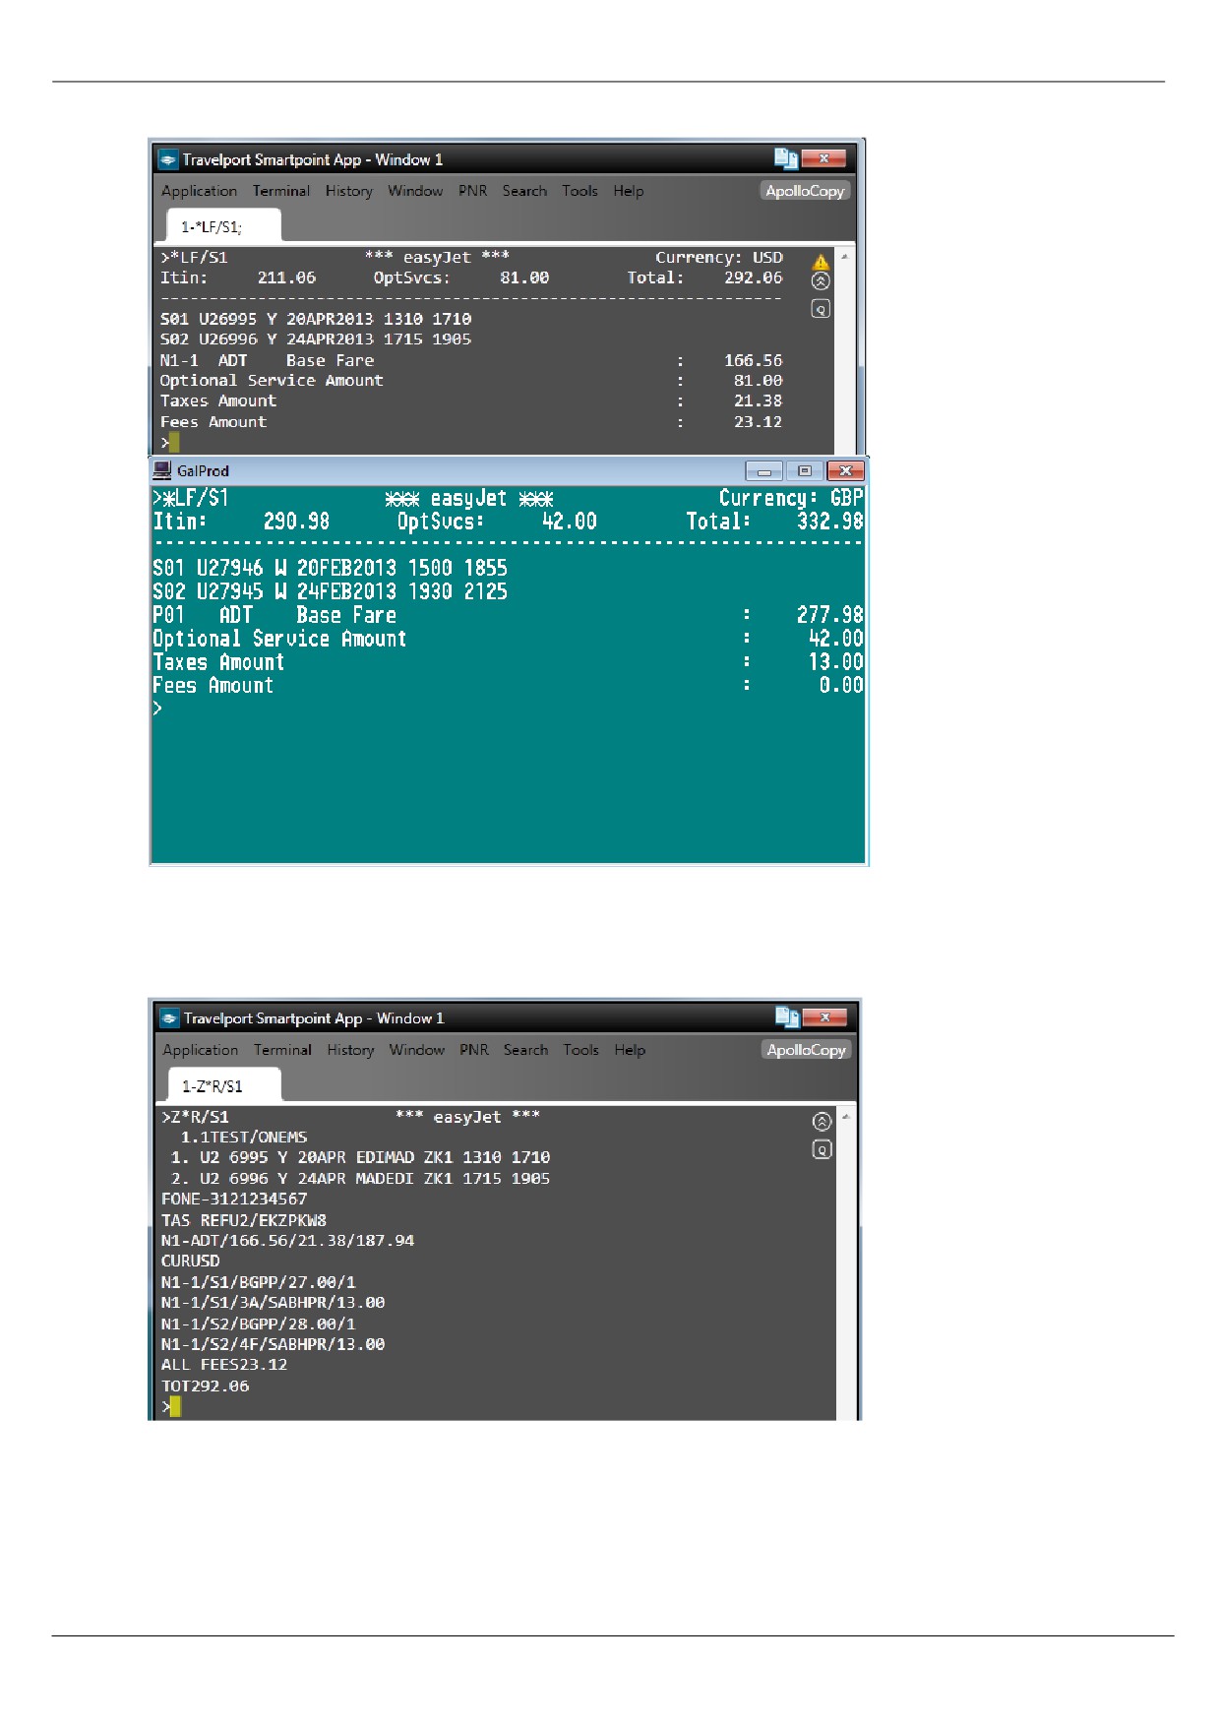
Task: Click 'ALL FEES23.12' line
Action: pyautogui.click(x=224, y=1365)
